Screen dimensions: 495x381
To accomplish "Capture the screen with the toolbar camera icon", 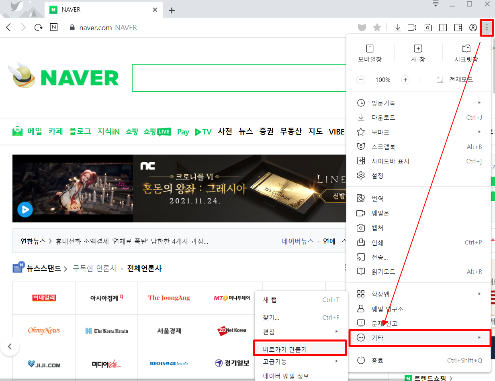I will pyautogui.click(x=428, y=27).
